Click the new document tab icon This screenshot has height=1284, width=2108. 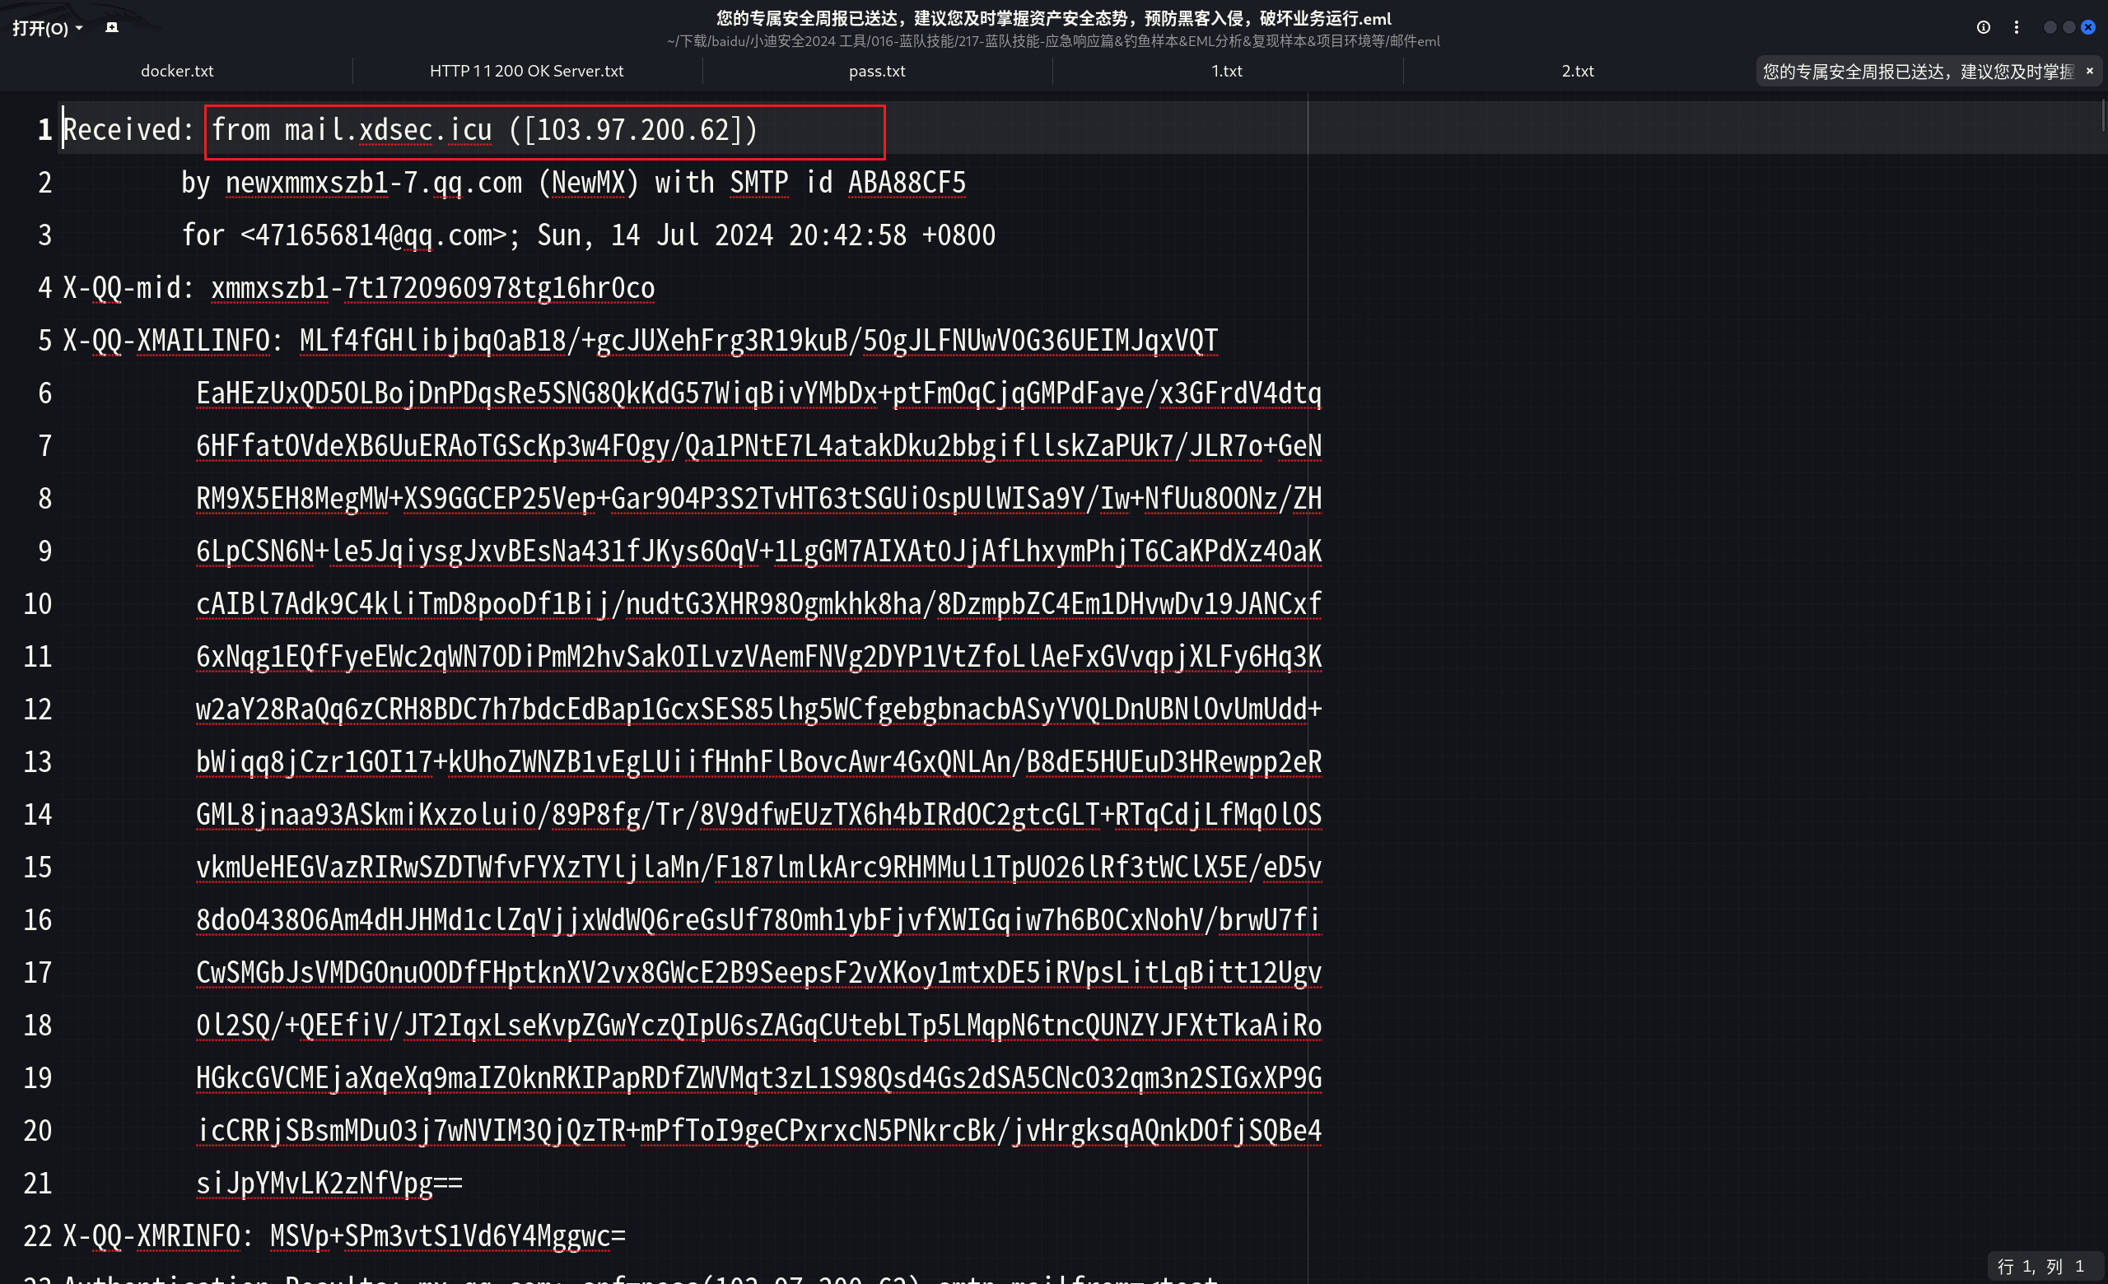click(x=111, y=27)
